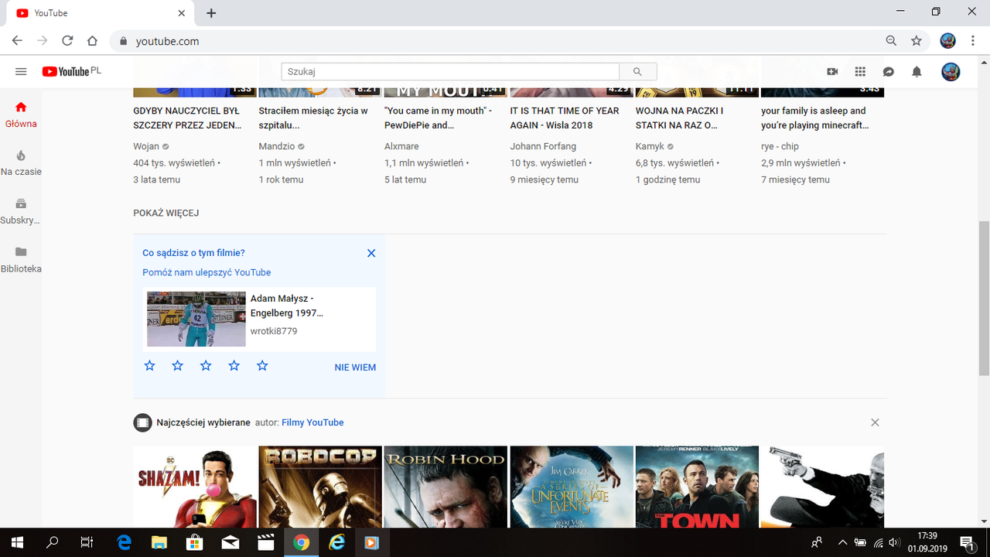990x557 pixels.
Task: Click POKAŻ WIĘCEJ to show more videos
Action: (x=166, y=213)
